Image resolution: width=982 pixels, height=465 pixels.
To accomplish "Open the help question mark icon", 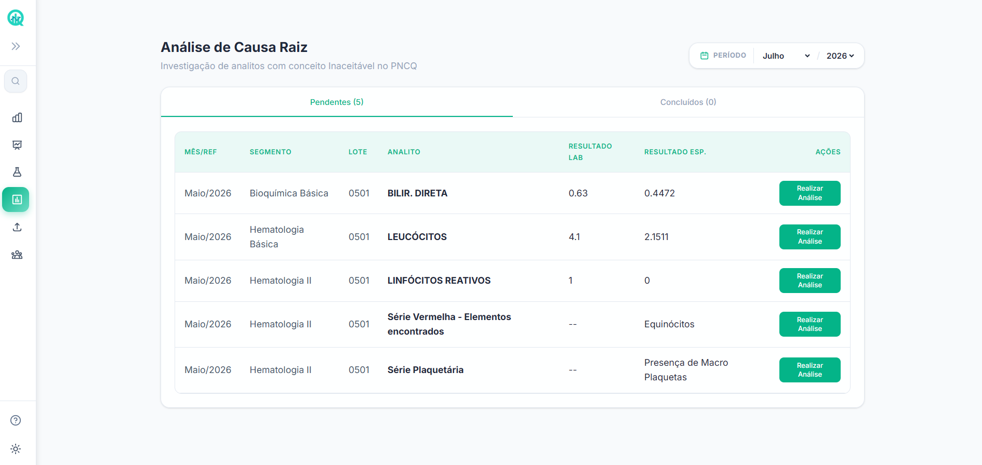I will pyautogui.click(x=16, y=420).
